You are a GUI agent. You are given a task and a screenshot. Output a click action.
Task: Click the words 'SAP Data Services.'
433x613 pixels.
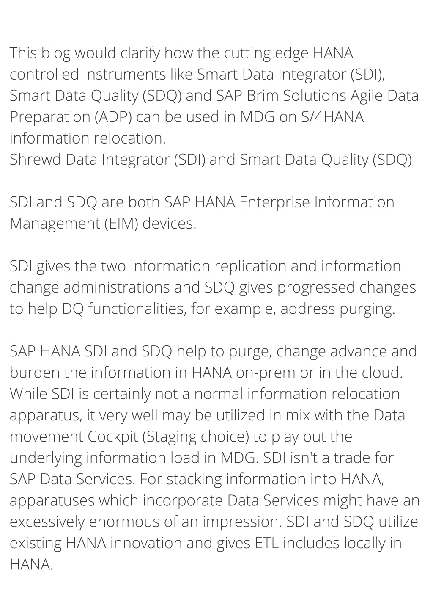click(72, 479)
